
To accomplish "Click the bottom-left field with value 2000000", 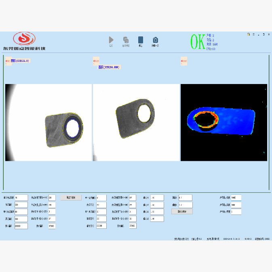I will click(x=21, y=226).
